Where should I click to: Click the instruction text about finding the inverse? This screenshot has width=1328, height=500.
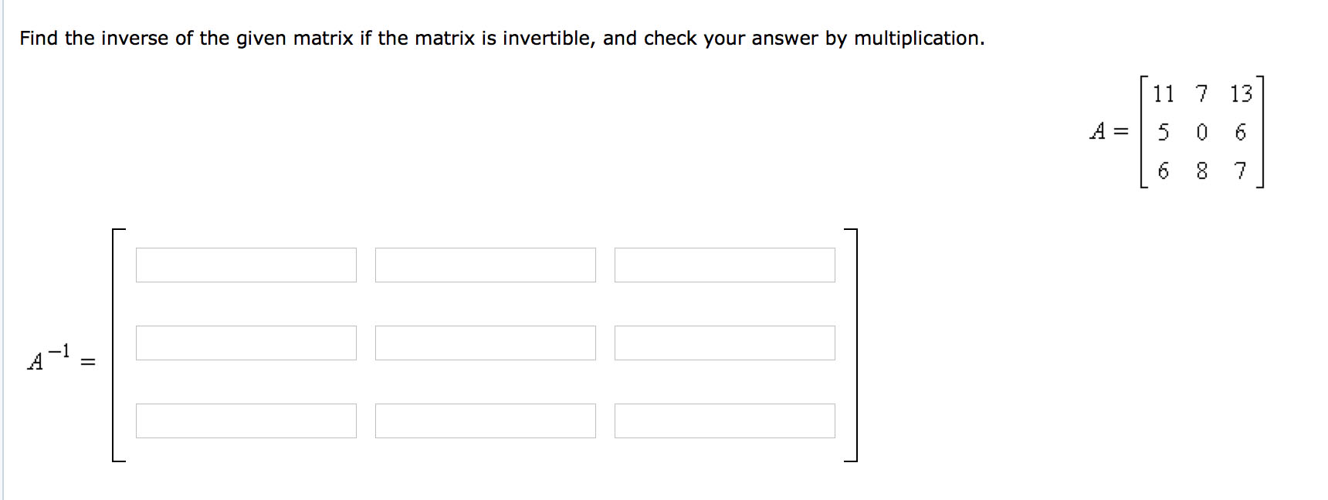[x=502, y=38]
